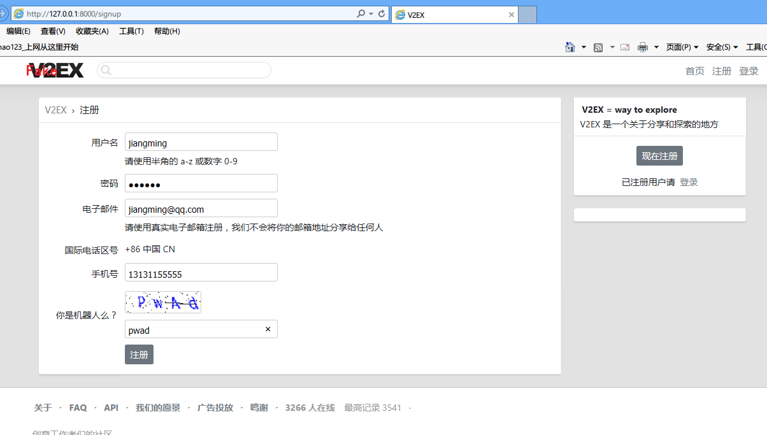The image size is (767, 435).
Task: Click the 3266 人在线 footer text
Action: pos(310,408)
